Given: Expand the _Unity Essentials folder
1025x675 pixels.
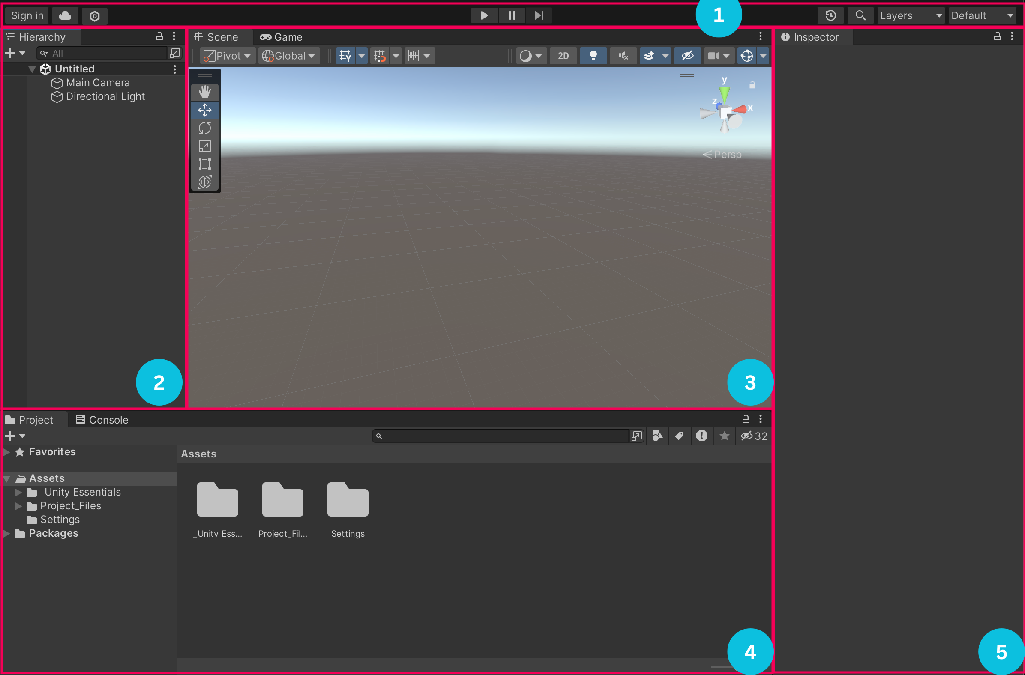Looking at the screenshot, I should [18, 492].
